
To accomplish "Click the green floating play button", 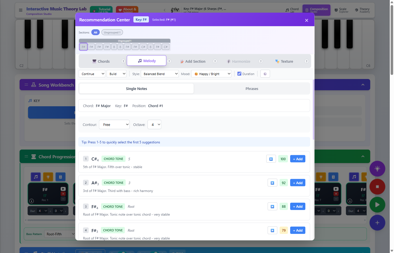I will point(377,205).
